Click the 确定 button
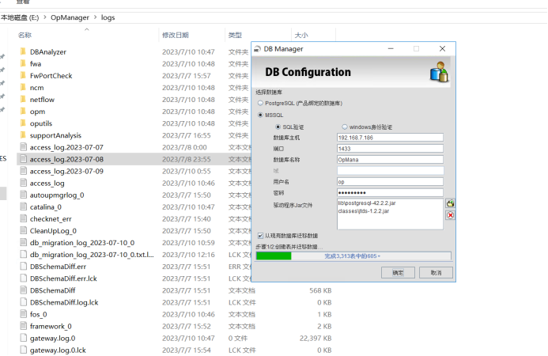Screen dimensions: 548x356 [x=398, y=272]
